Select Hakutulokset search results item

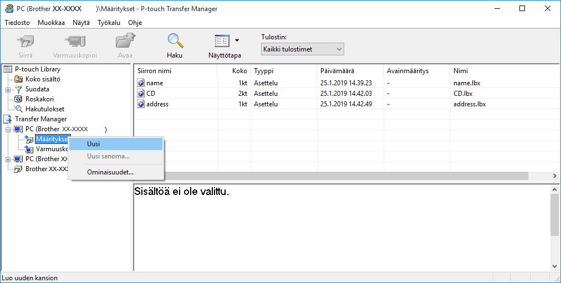click(x=45, y=109)
